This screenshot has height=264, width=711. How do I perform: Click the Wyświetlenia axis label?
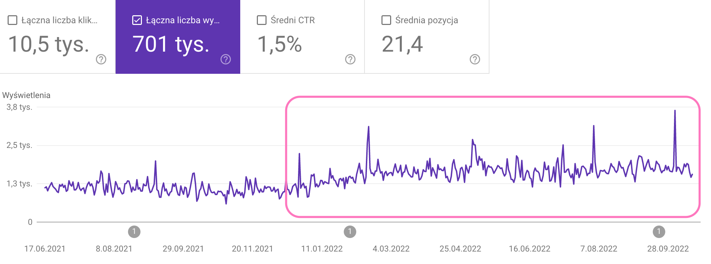pos(27,95)
